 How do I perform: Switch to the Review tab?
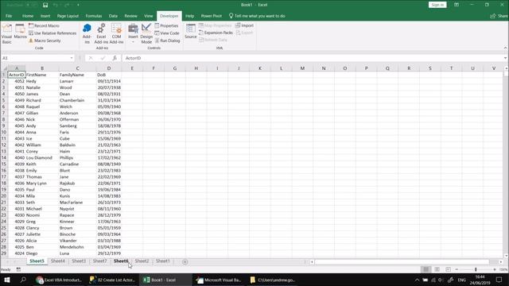click(x=130, y=16)
